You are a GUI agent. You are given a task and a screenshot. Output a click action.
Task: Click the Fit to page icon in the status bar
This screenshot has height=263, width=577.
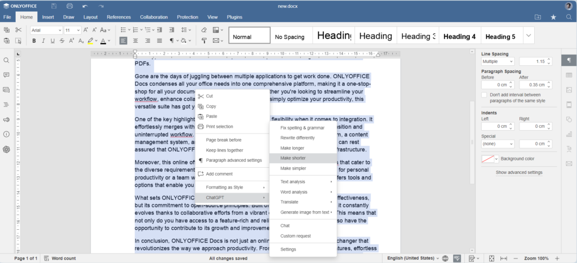point(492,258)
